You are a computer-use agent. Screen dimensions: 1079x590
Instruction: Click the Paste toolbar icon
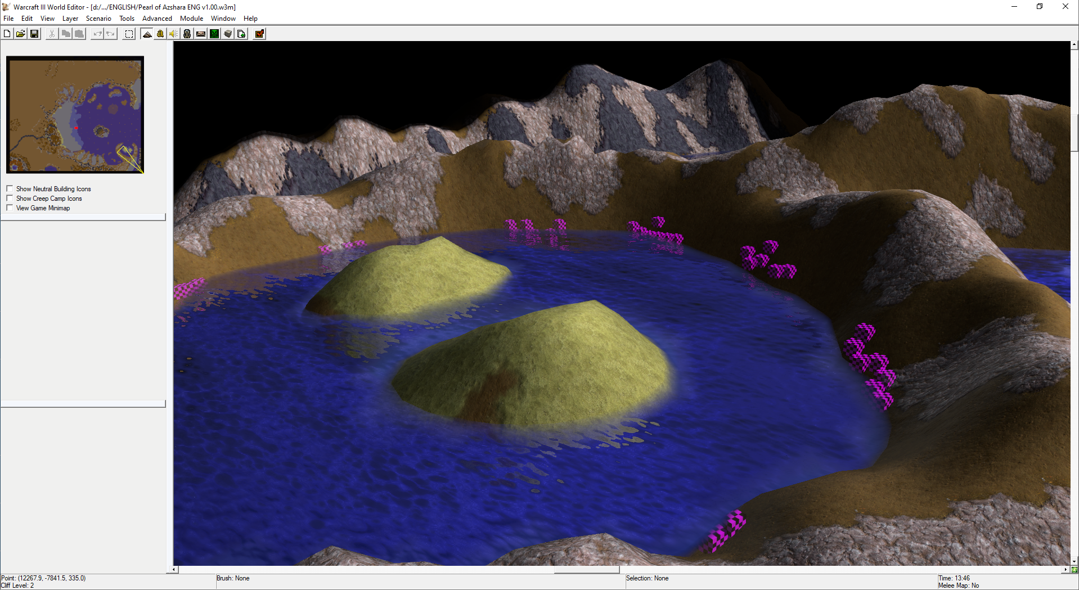pyautogui.click(x=79, y=34)
